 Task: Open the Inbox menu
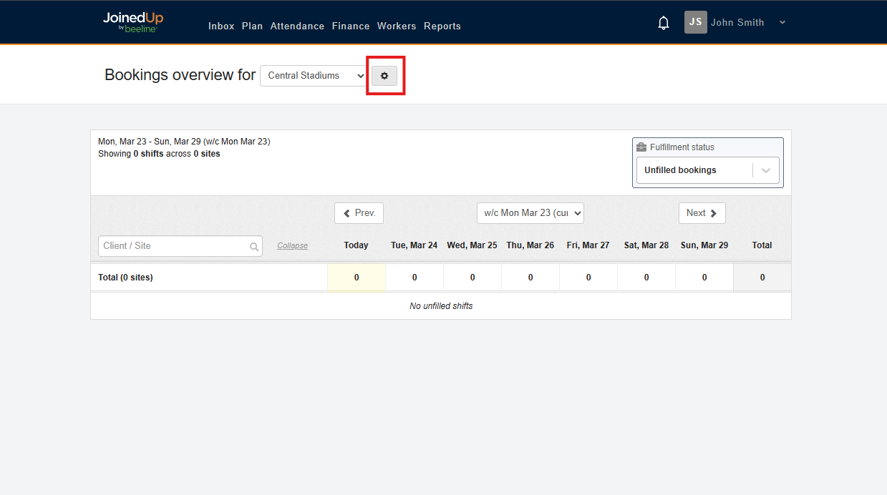[x=220, y=26]
